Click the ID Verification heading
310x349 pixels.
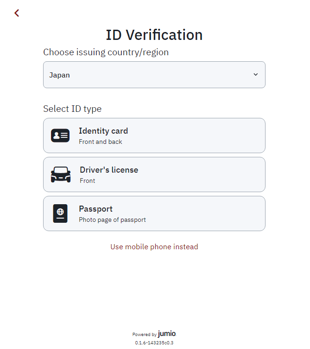tap(154, 35)
